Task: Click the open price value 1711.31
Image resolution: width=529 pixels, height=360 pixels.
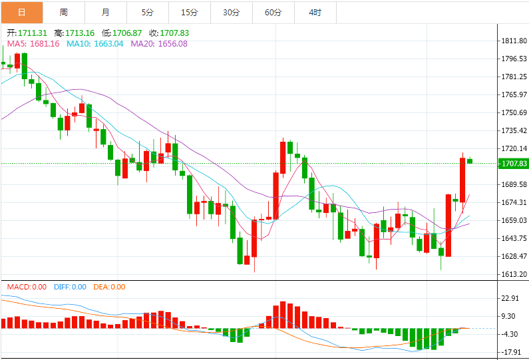Action: [33, 33]
